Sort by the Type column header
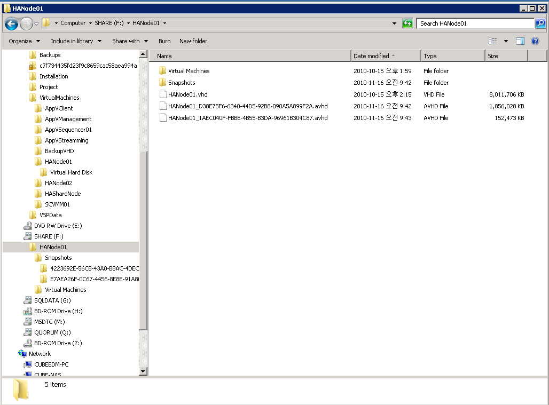Image resolution: width=549 pixels, height=405 pixels. click(x=453, y=56)
